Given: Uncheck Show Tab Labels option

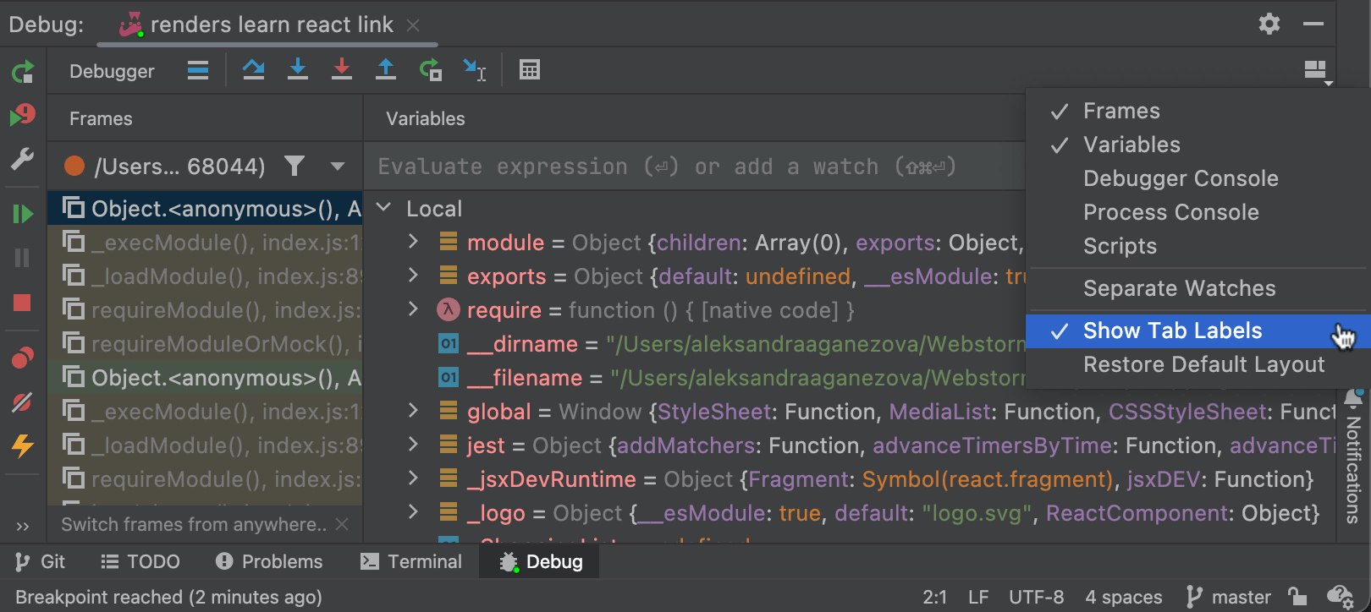Looking at the screenshot, I should [x=1172, y=331].
